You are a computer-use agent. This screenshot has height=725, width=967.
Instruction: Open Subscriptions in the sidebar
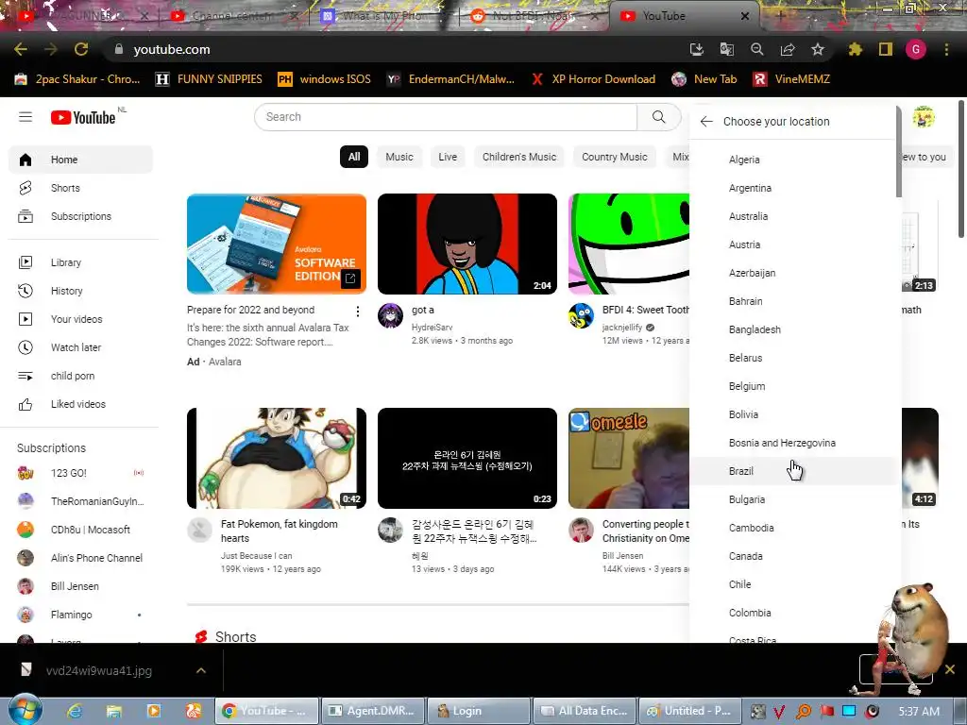[x=81, y=216]
